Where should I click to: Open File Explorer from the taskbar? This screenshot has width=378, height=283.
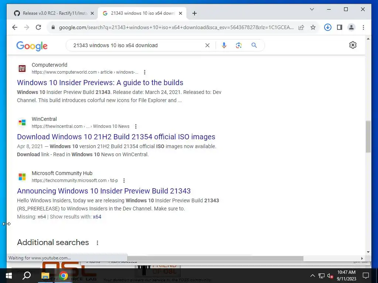(45, 276)
